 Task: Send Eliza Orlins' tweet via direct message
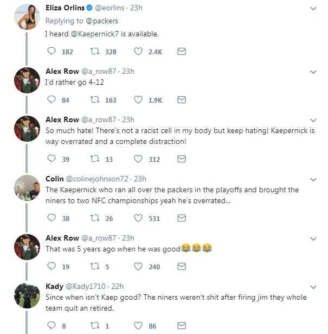point(182,52)
